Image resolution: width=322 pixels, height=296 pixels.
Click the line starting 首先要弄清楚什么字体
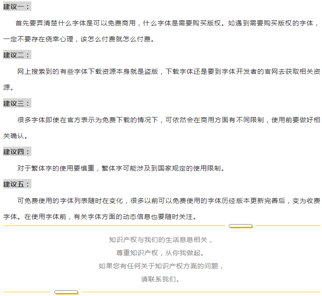pos(167,23)
